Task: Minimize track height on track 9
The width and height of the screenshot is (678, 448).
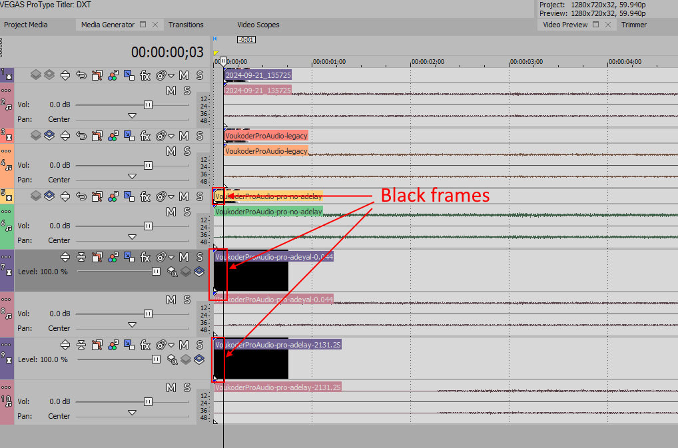Action: pyautogui.click(x=81, y=345)
